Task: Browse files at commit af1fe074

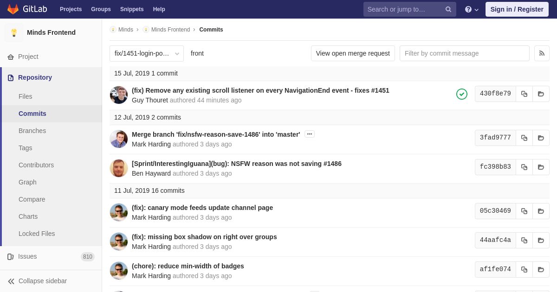Action: coord(541,269)
